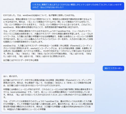Click the paragraph beginning word2vecは、単語の意味をベクトルで表現
Screen dimensions: 126x114
coord(48,23)
